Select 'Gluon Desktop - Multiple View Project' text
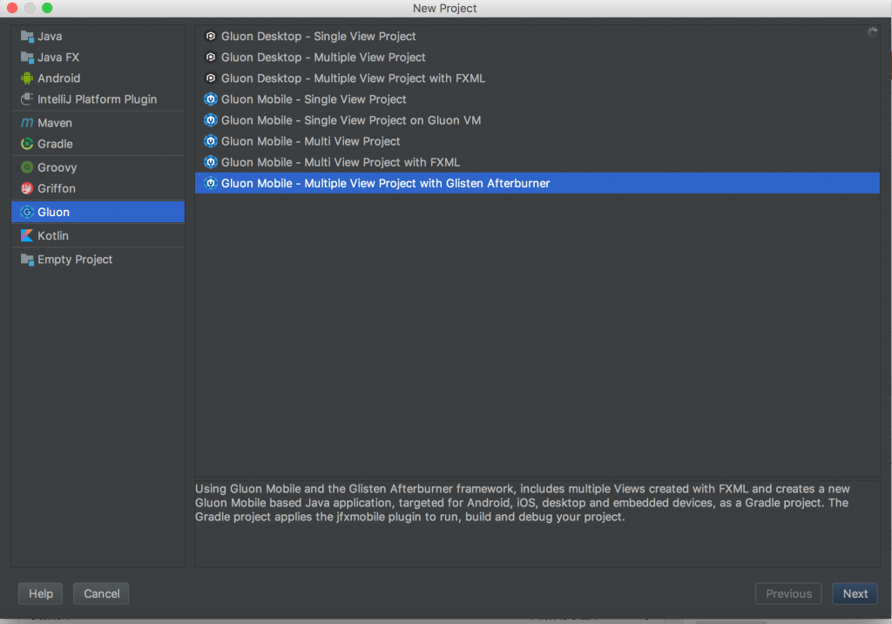The width and height of the screenshot is (892, 624). (x=323, y=58)
